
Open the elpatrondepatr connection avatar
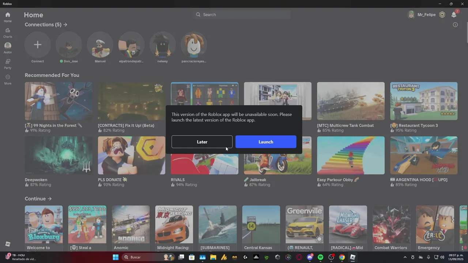coord(131,45)
